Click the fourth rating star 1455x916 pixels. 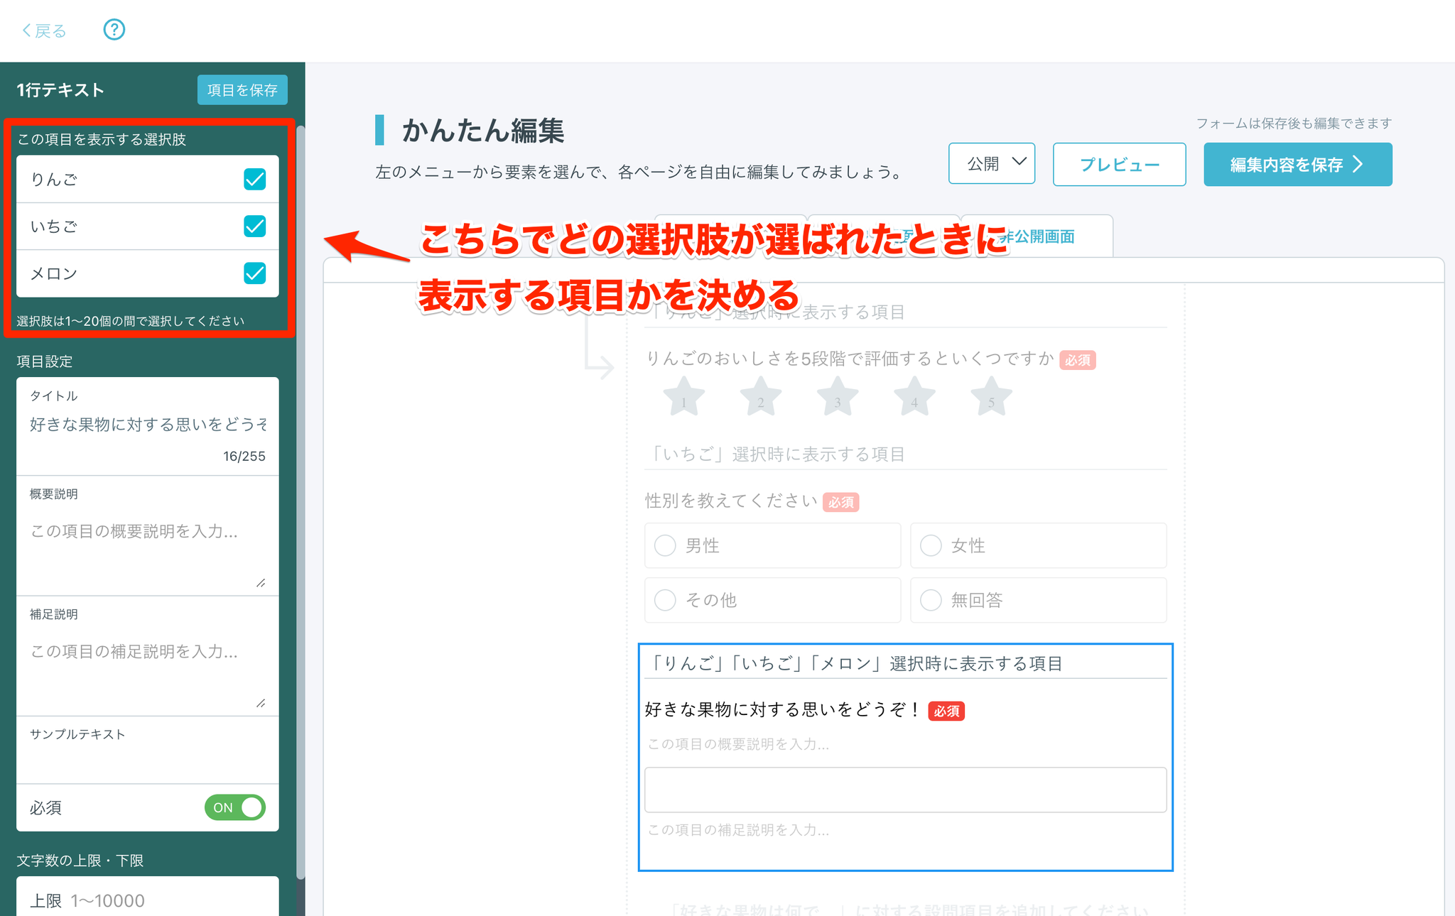914,397
